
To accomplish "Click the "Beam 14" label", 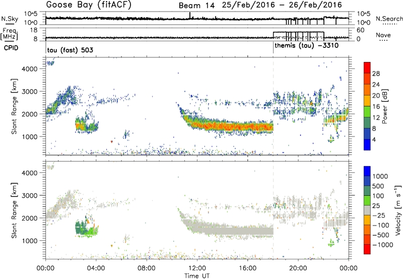I will click(196, 6).
